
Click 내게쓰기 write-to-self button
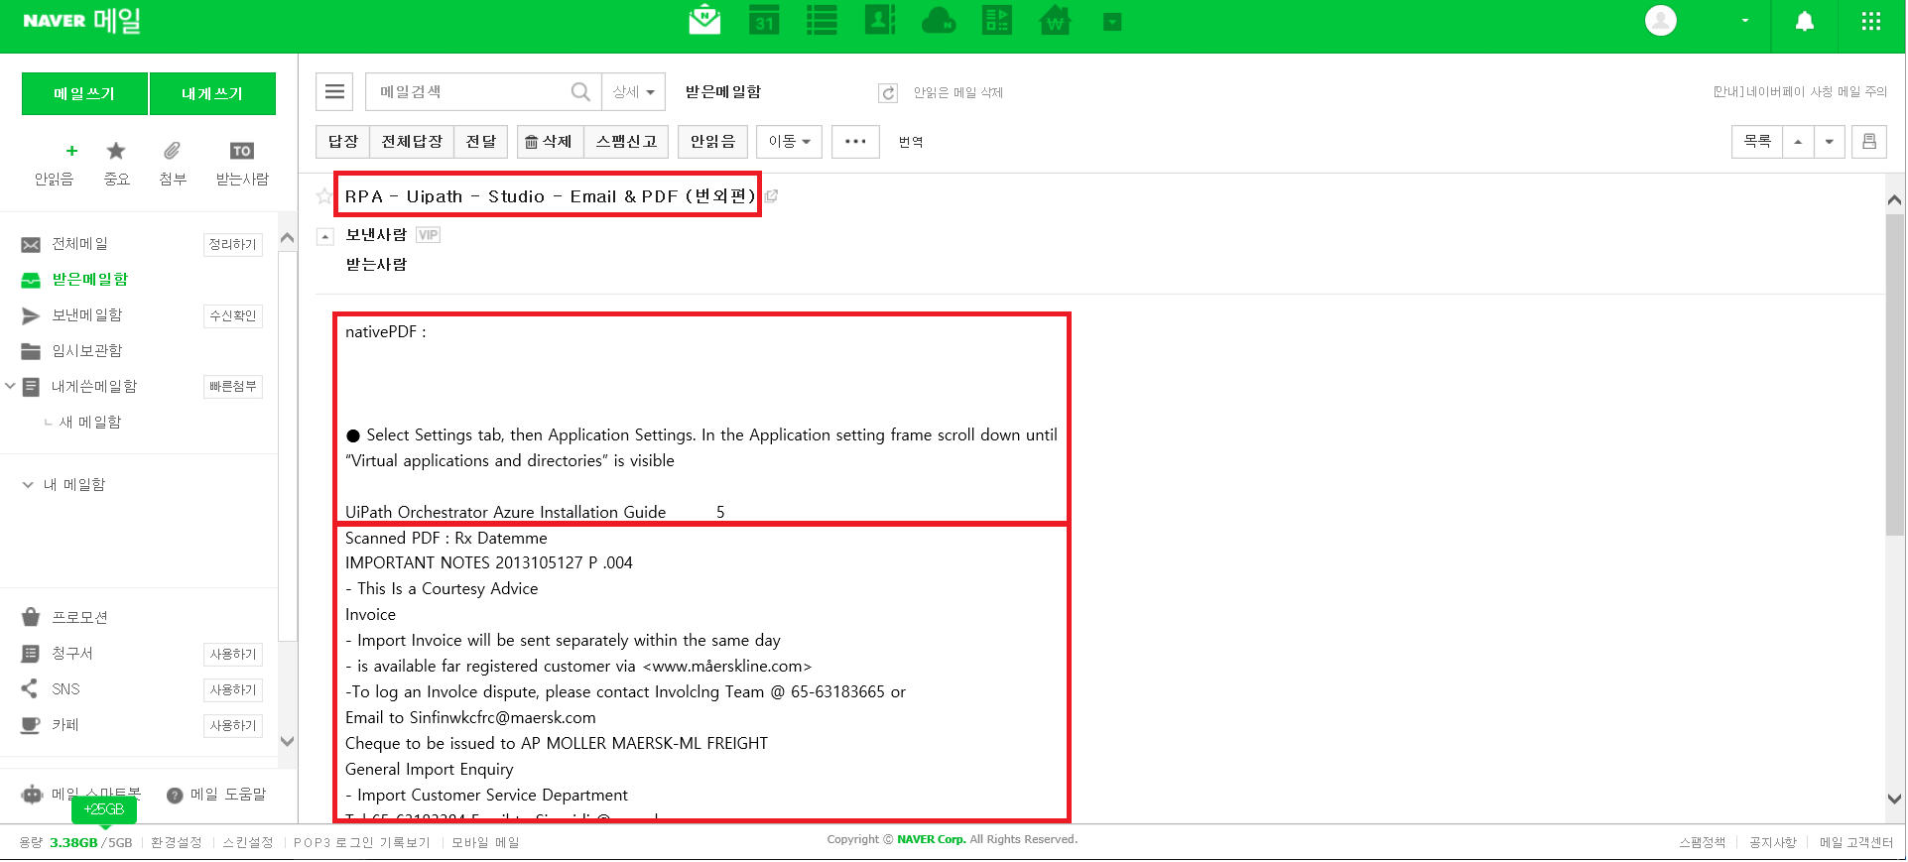[212, 93]
